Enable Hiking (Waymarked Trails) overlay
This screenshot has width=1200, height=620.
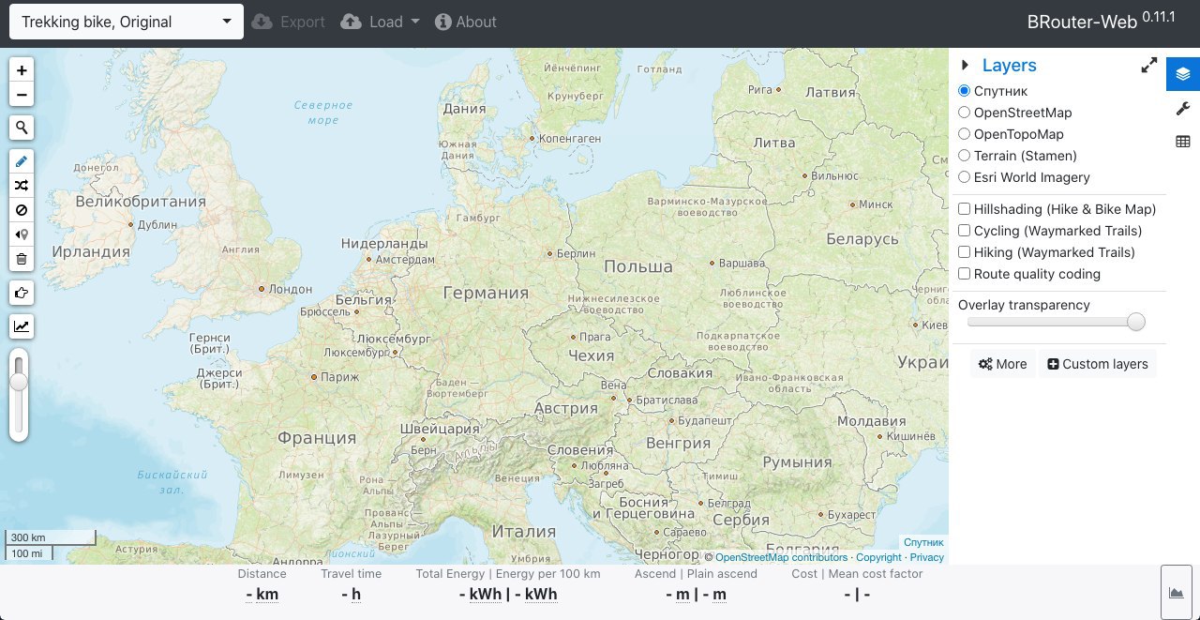[964, 252]
